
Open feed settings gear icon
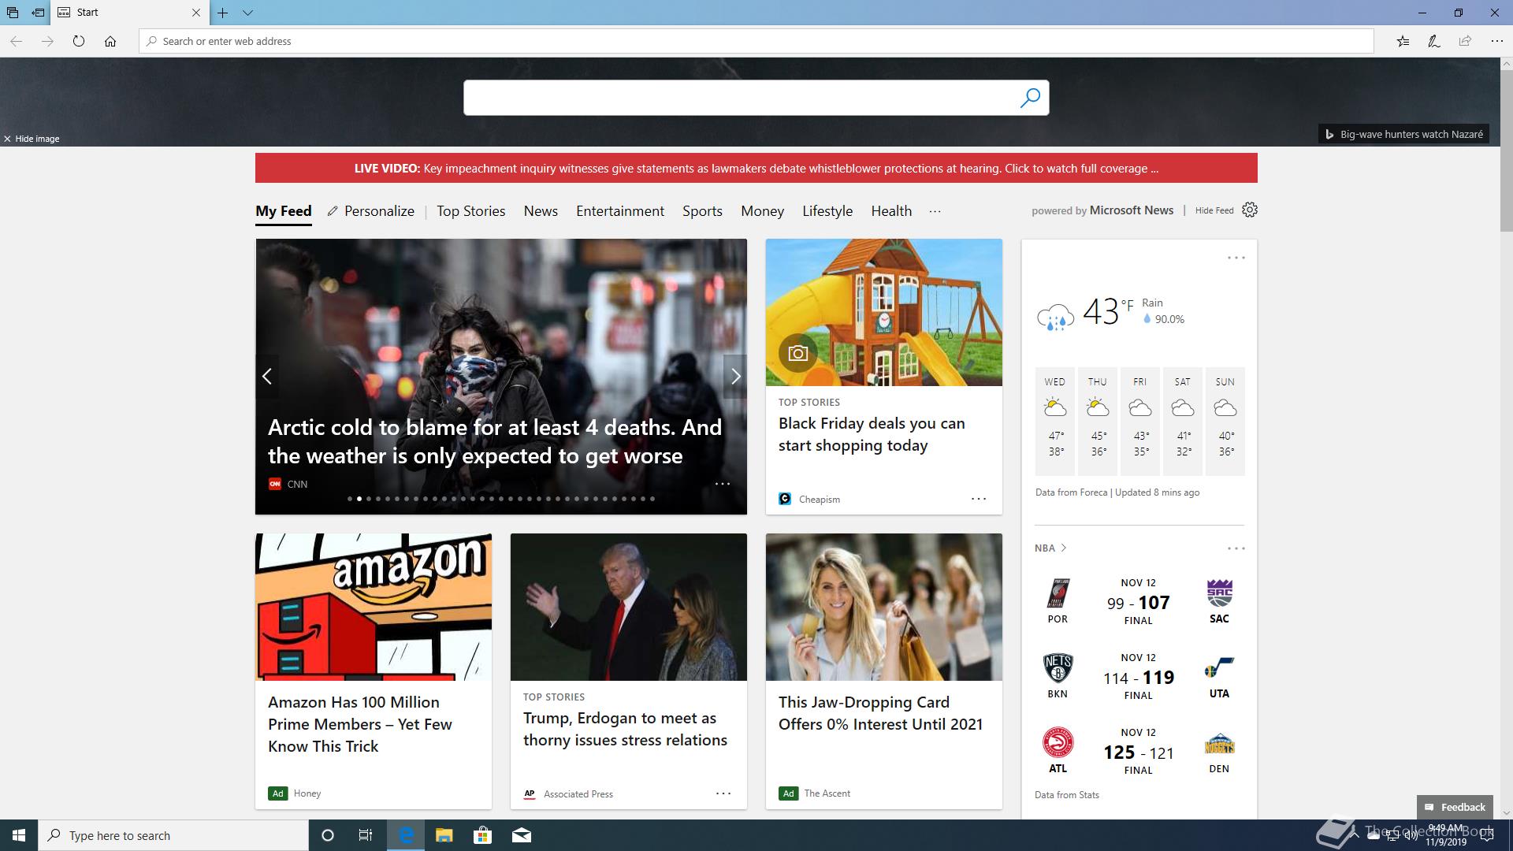[1250, 210]
